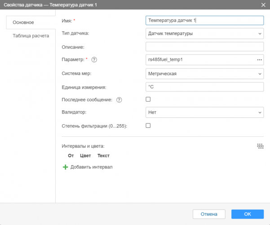Viewport: 270px width, 225px height.
Task: Click the intervals color scheme icon
Action: [260, 146]
